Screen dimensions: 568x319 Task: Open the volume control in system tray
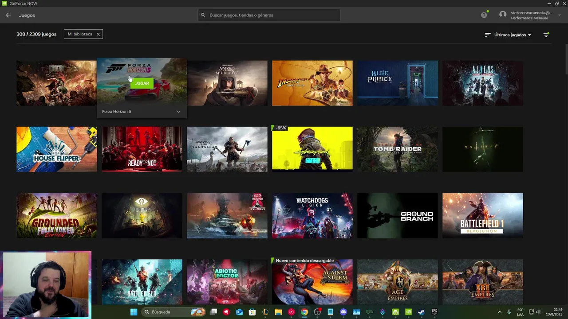coord(538,312)
